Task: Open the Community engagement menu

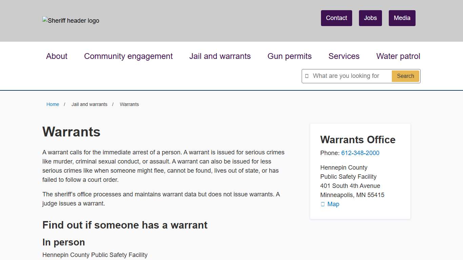Action: coord(128,56)
